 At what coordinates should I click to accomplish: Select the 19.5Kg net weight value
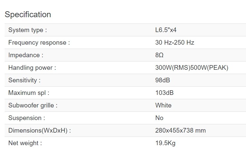tap(165, 143)
